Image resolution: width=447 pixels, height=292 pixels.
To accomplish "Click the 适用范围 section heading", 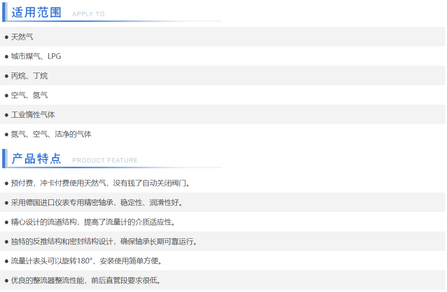I will (37, 12).
